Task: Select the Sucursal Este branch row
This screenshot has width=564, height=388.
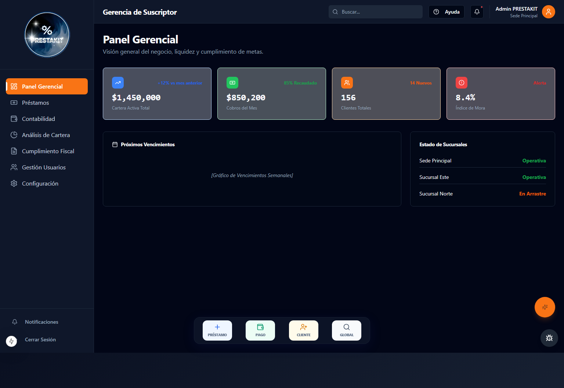Action: [x=482, y=177]
